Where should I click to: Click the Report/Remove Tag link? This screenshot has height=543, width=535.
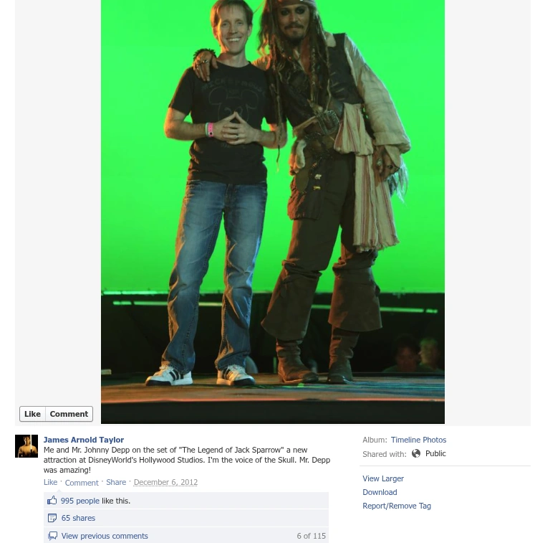pos(397,506)
